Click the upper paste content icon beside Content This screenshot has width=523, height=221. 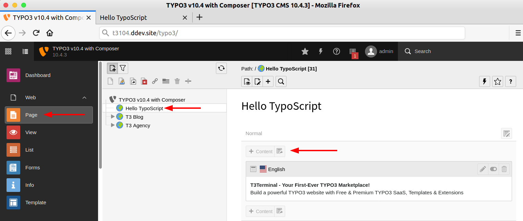tap(280, 152)
